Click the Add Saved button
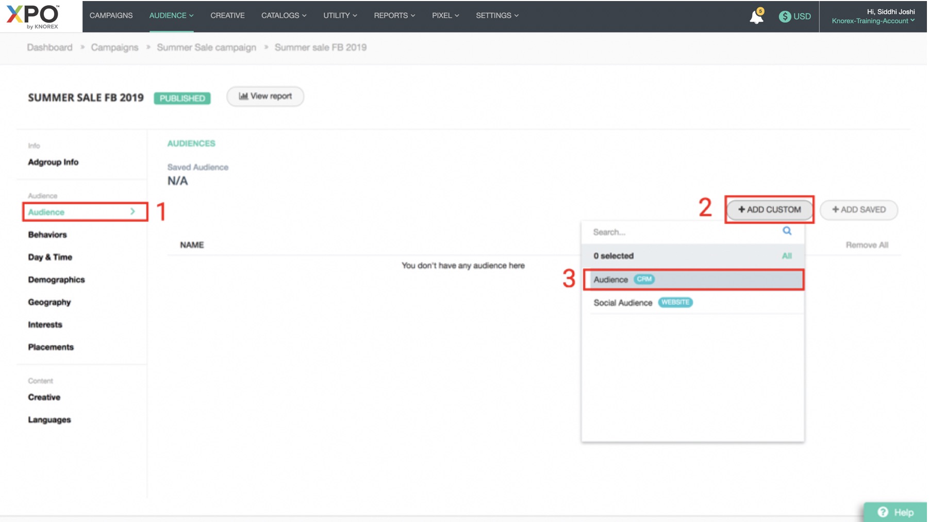This screenshot has height=522, width=929. click(x=858, y=210)
